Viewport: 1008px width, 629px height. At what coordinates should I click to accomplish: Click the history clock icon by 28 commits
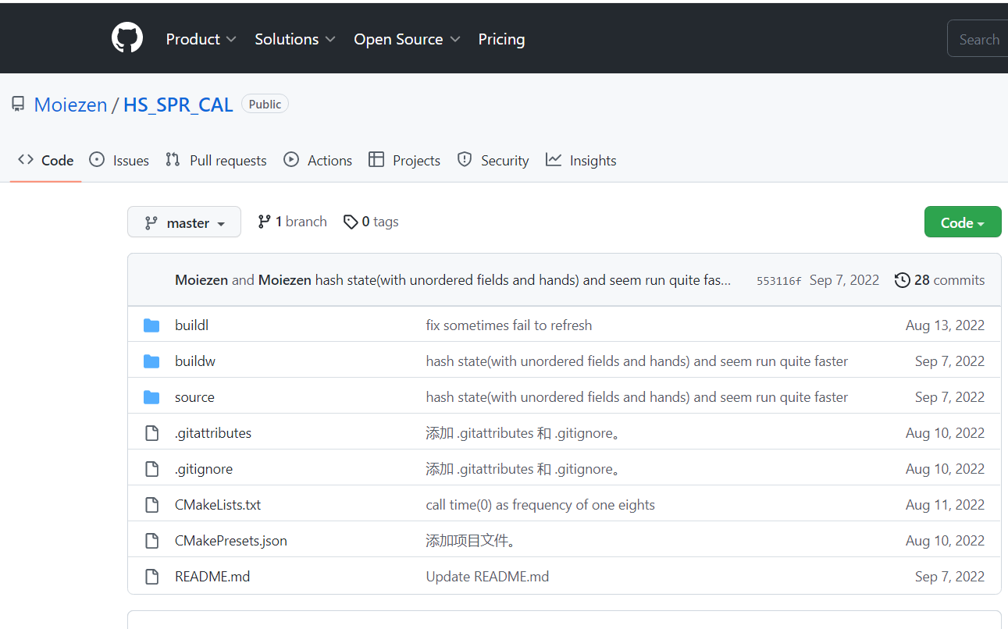[903, 280]
